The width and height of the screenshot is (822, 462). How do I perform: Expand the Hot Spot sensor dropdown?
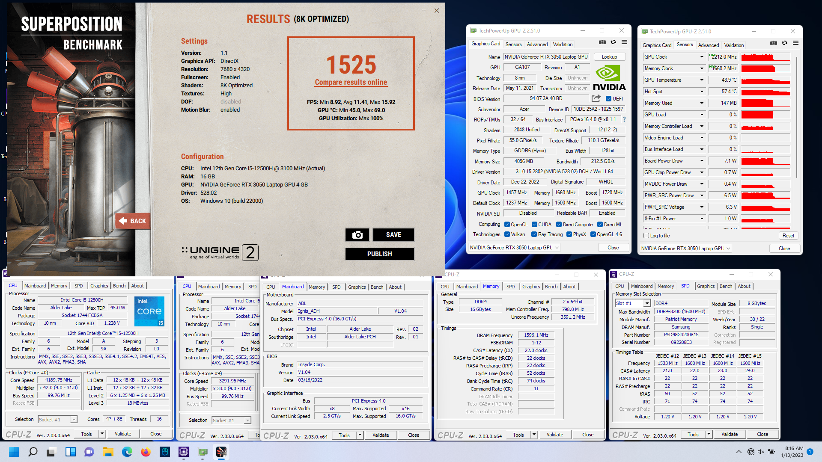[x=702, y=92]
